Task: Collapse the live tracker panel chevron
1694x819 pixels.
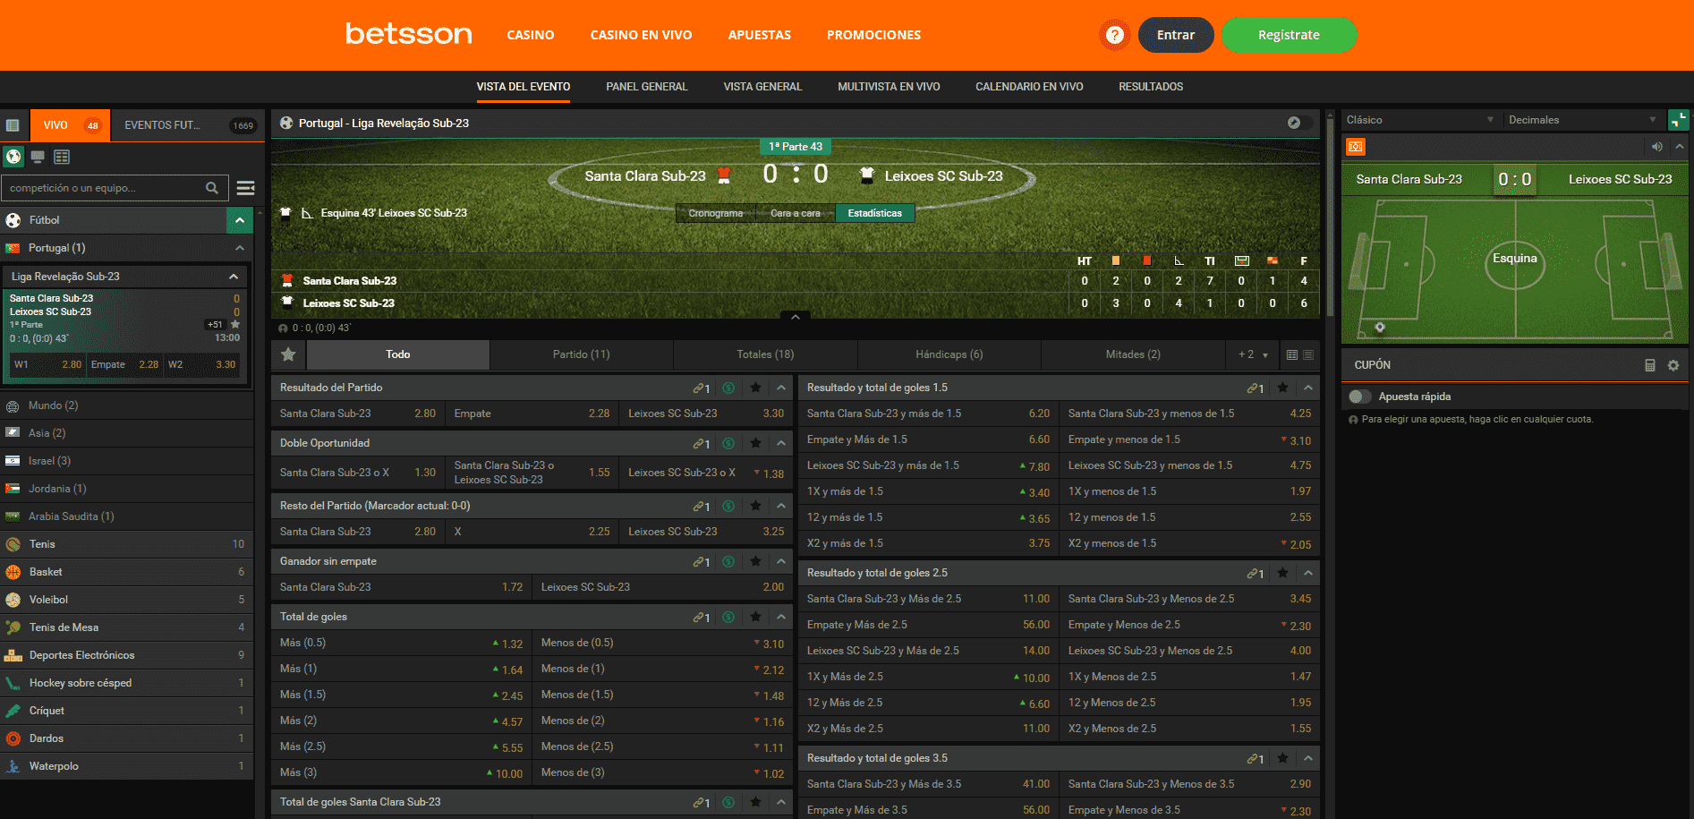Action: point(1680,147)
